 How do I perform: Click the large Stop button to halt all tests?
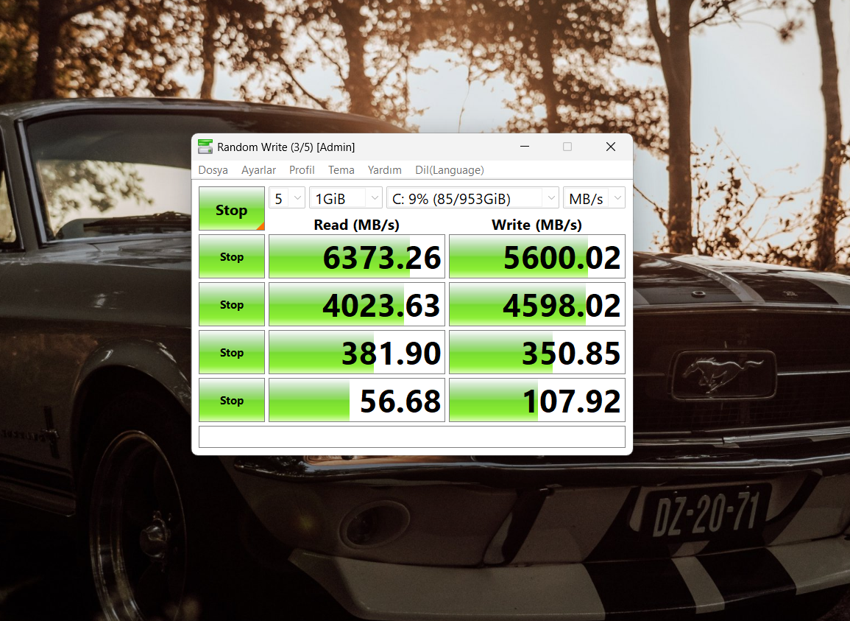[232, 208]
